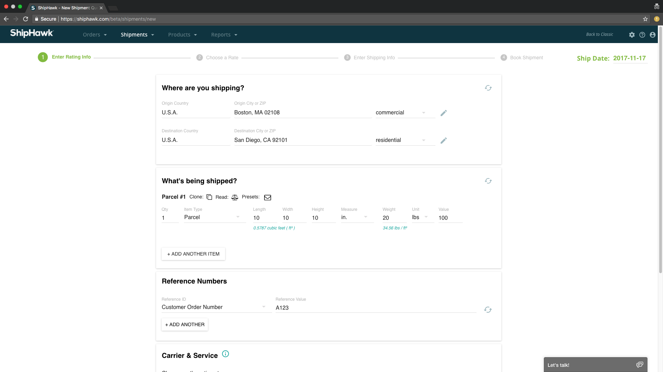The image size is (663, 372).
Task: Click the Carrier & Service info icon
Action: tap(225, 354)
